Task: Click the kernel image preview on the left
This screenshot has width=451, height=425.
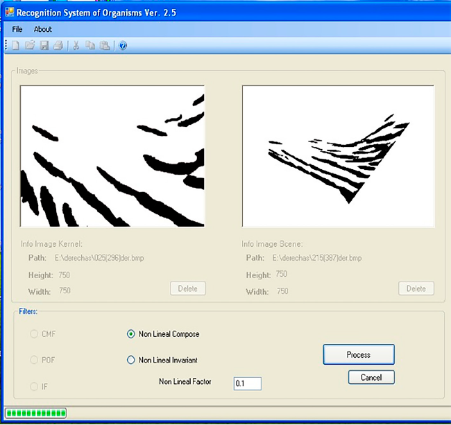Action: click(x=112, y=157)
